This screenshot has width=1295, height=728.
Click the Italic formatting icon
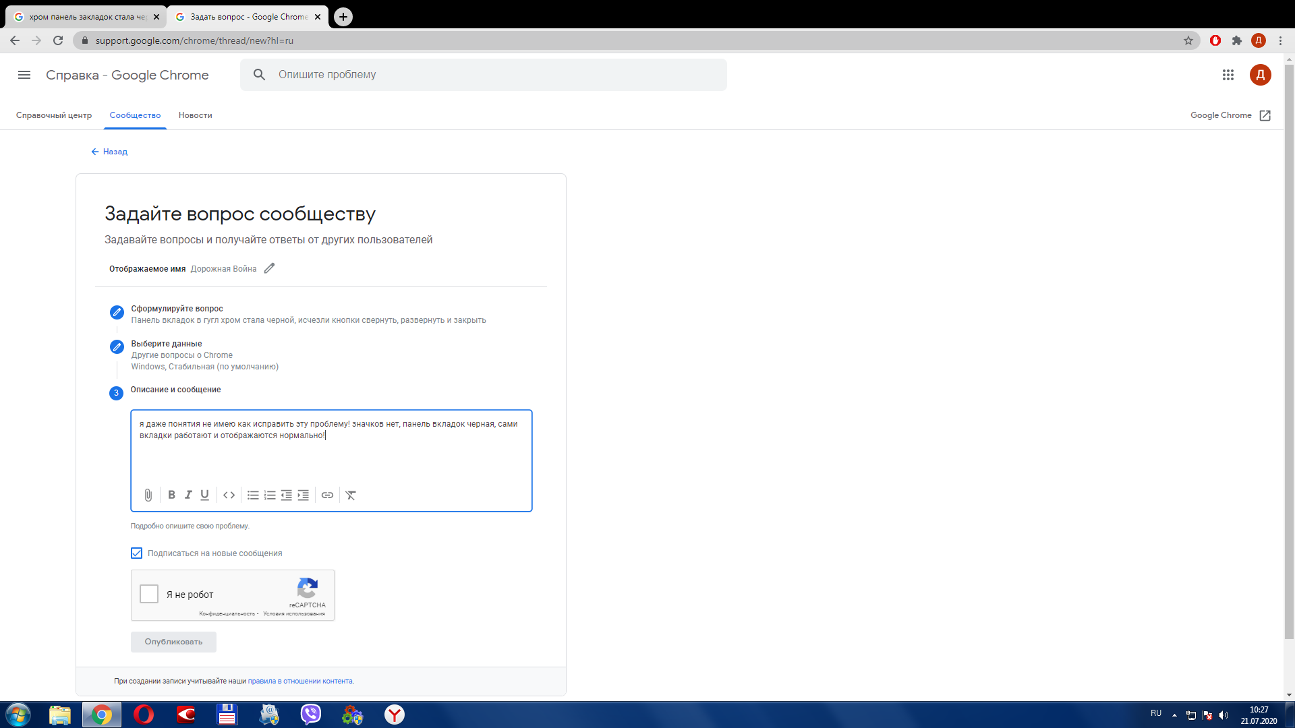click(x=188, y=495)
